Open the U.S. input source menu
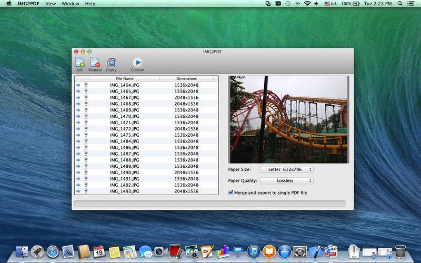 (330, 4)
